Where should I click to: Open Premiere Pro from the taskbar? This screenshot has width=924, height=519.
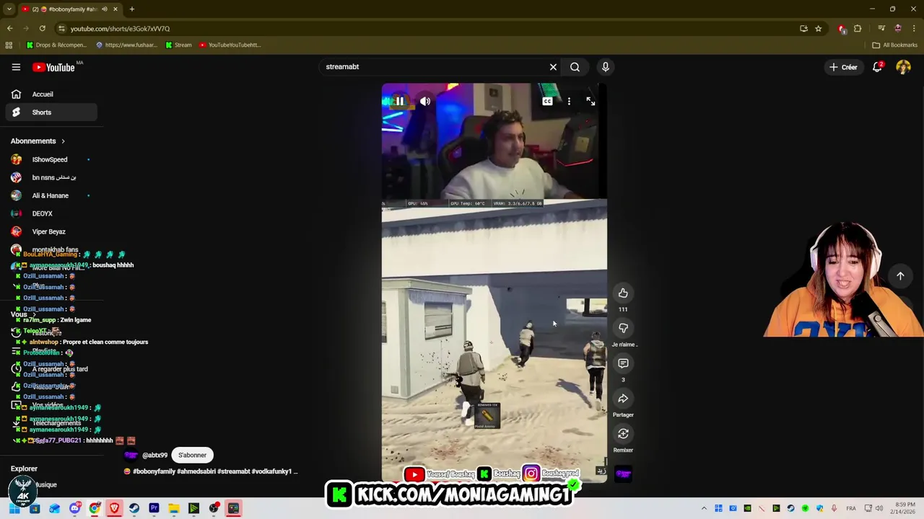(x=154, y=509)
